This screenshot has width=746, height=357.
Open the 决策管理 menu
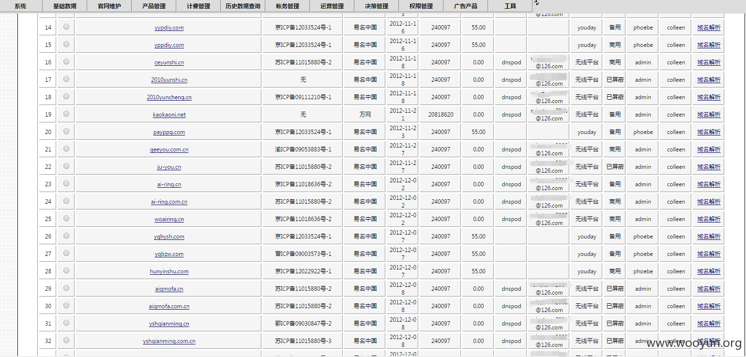[377, 6]
